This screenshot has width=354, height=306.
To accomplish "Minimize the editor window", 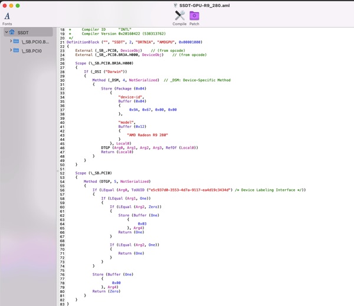I will click(x=11, y=5).
